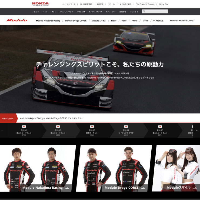200x200 pixels.
Task: Click arrow icon on Modulo Nakajima Racing card
Action: 67,188
